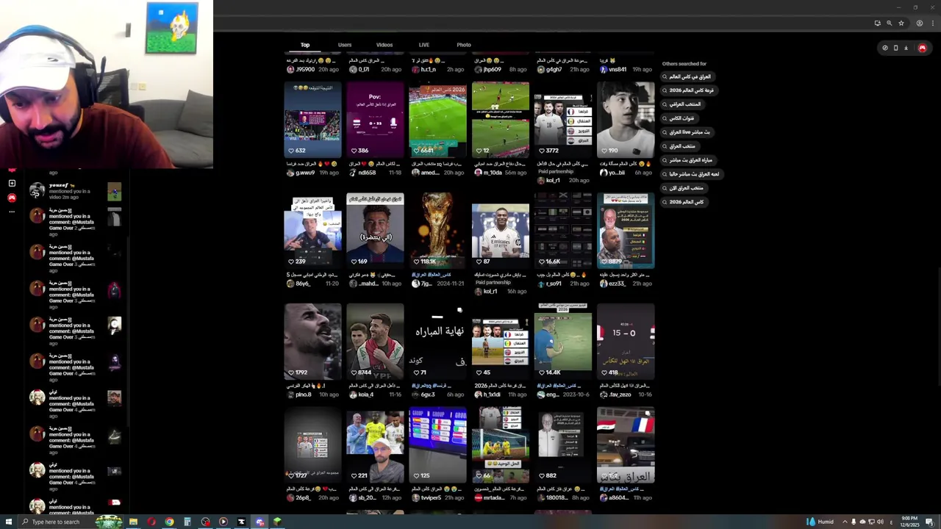Screen dimensions: 941x529
Task: Open the Windows notification center icon
Action: click(929, 522)
